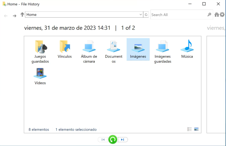Click the Home address bar field
Image resolution: width=226 pixels, height=146 pixels.
click(82, 15)
